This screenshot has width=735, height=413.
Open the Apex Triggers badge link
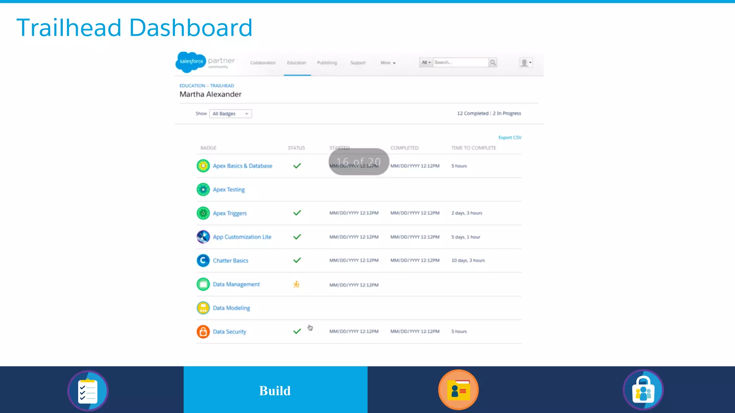[230, 213]
